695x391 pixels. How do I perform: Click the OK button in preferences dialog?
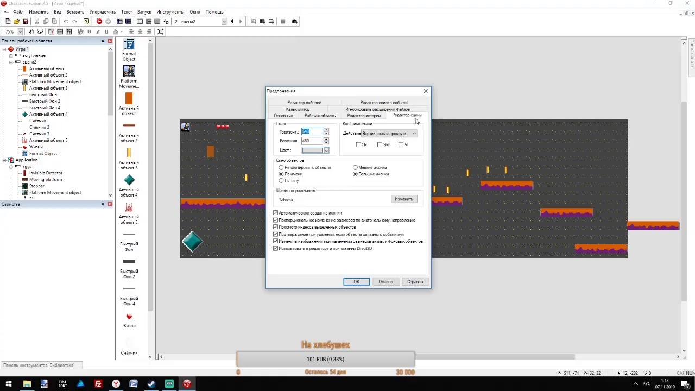(x=356, y=282)
